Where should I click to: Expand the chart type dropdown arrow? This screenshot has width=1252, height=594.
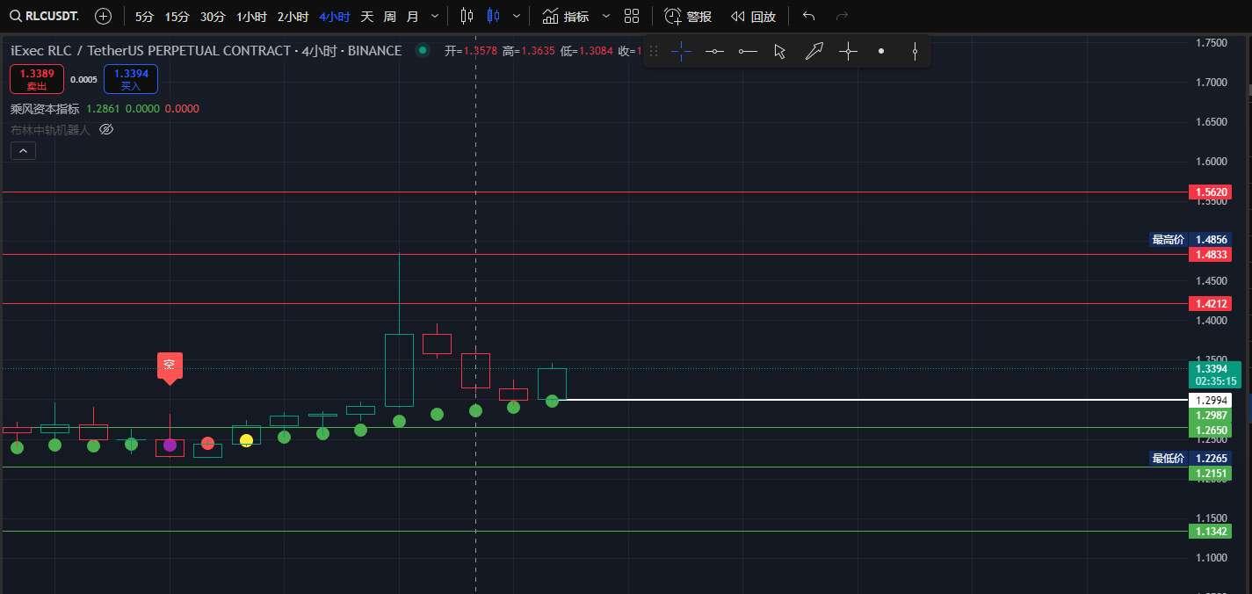516,17
